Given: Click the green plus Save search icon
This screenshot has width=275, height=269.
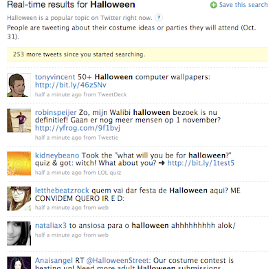Looking at the screenshot, I should click(213, 5).
